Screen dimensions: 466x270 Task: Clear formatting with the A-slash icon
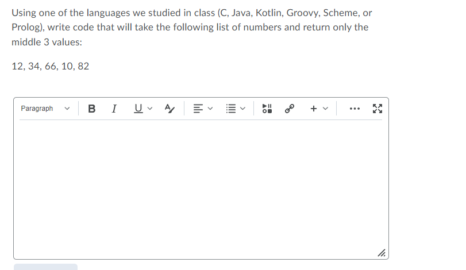pos(170,109)
